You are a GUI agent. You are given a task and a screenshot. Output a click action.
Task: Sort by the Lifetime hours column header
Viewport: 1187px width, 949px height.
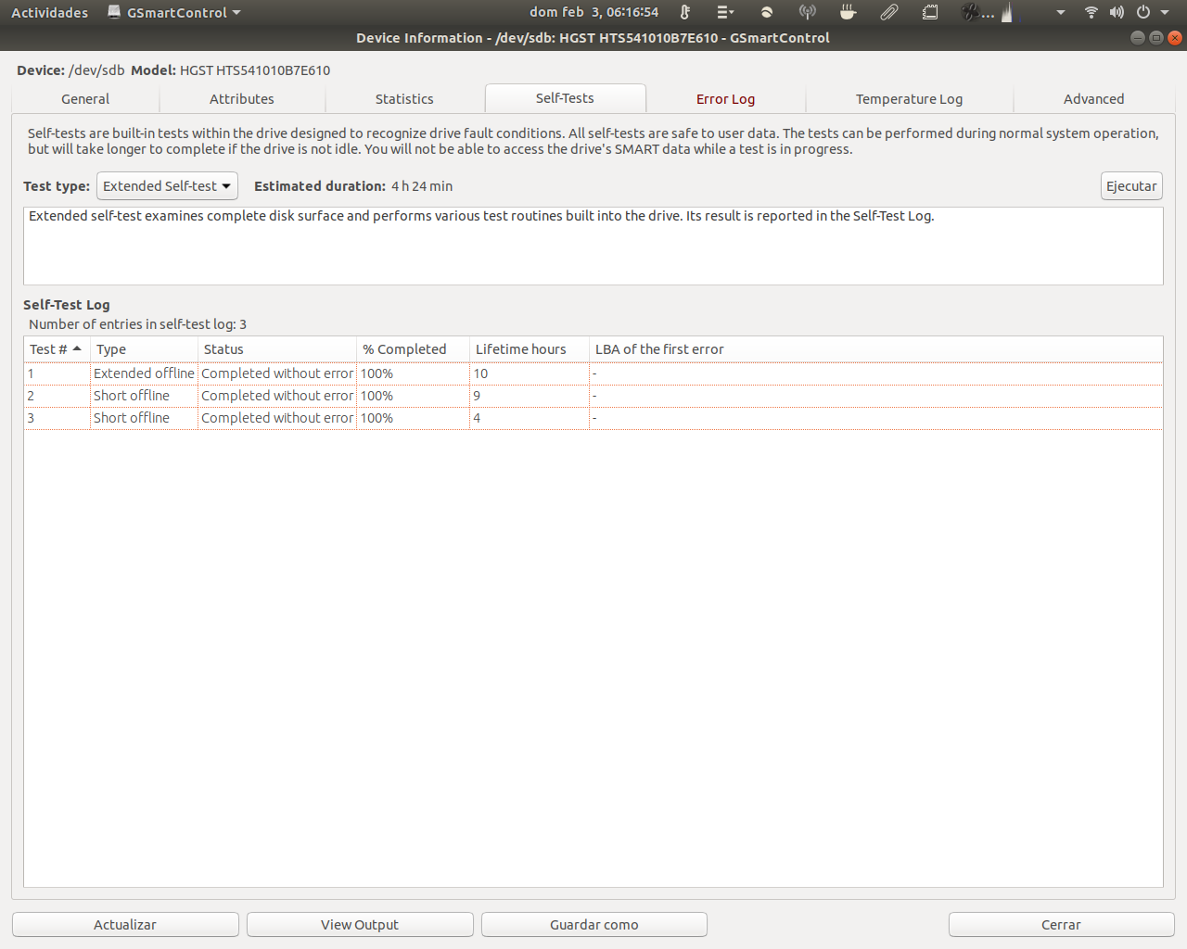coord(530,349)
